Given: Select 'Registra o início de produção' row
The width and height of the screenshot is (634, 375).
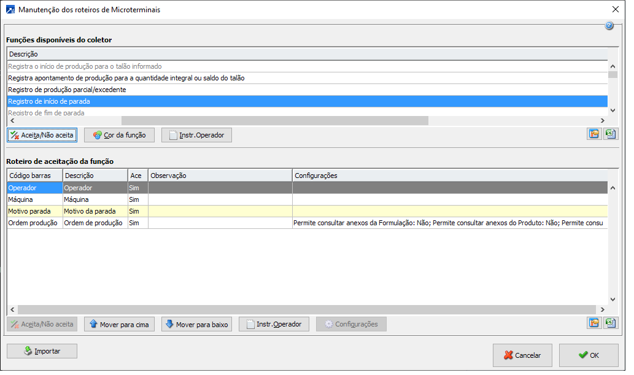Looking at the screenshot, I should [x=307, y=66].
